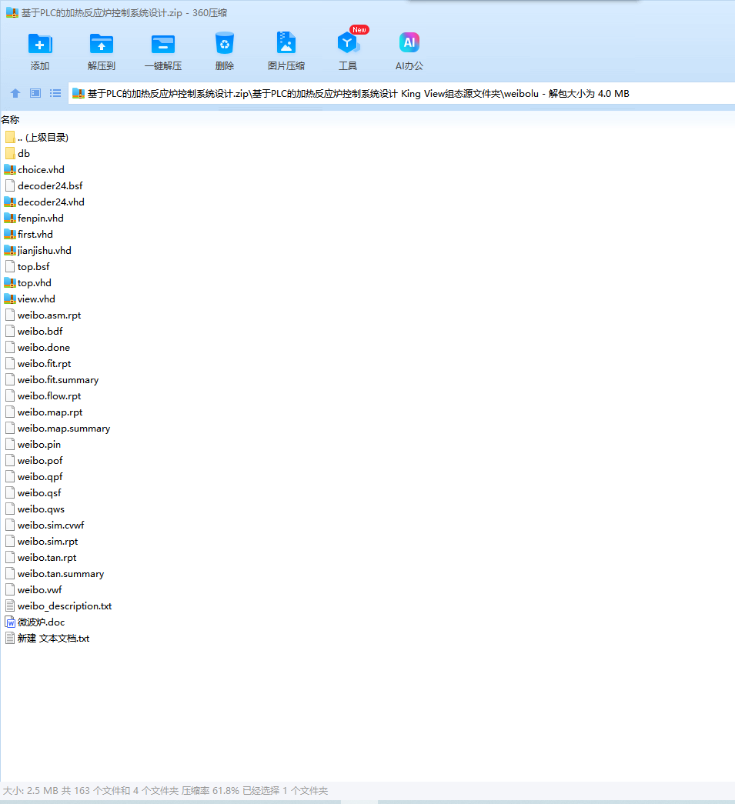Click the fenpin.vhd file icon
The width and height of the screenshot is (735, 804).
(x=10, y=218)
